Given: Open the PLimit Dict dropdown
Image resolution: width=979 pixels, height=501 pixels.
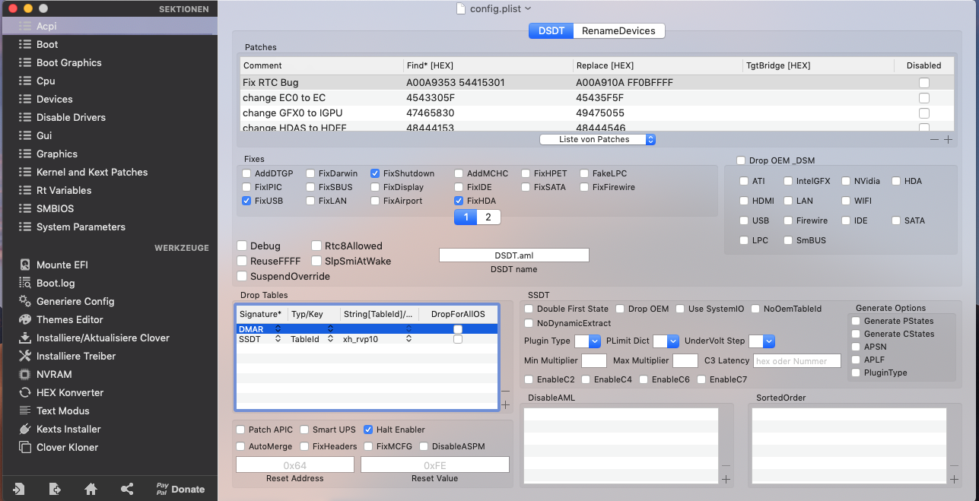Looking at the screenshot, I should click(666, 341).
